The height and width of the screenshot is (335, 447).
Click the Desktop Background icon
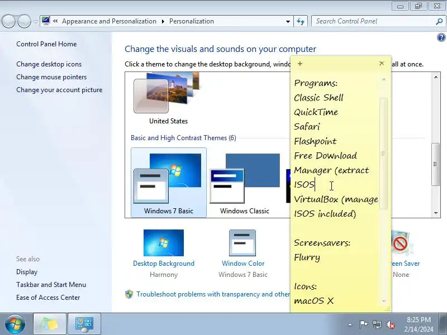(x=164, y=243)
